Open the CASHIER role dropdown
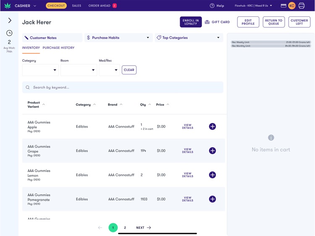 (x=25, y=5)
